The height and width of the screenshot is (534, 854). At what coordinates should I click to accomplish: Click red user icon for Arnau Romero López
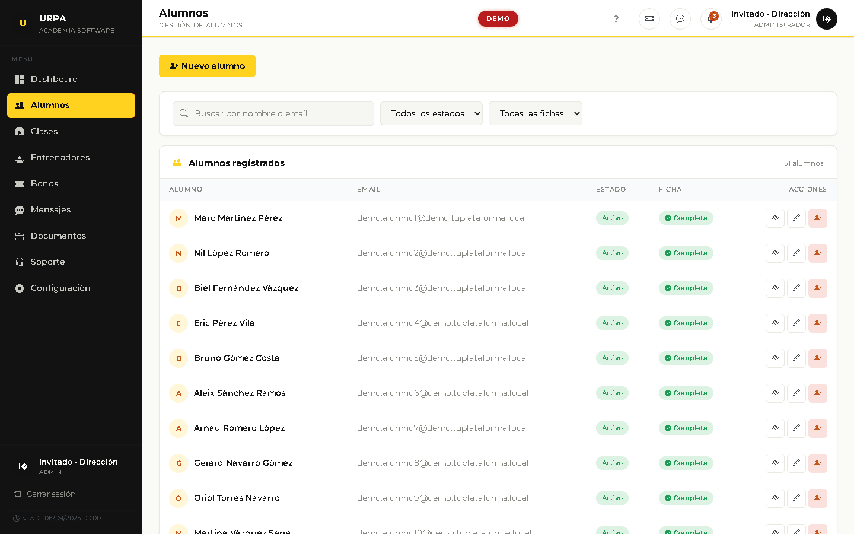(818, 428)
